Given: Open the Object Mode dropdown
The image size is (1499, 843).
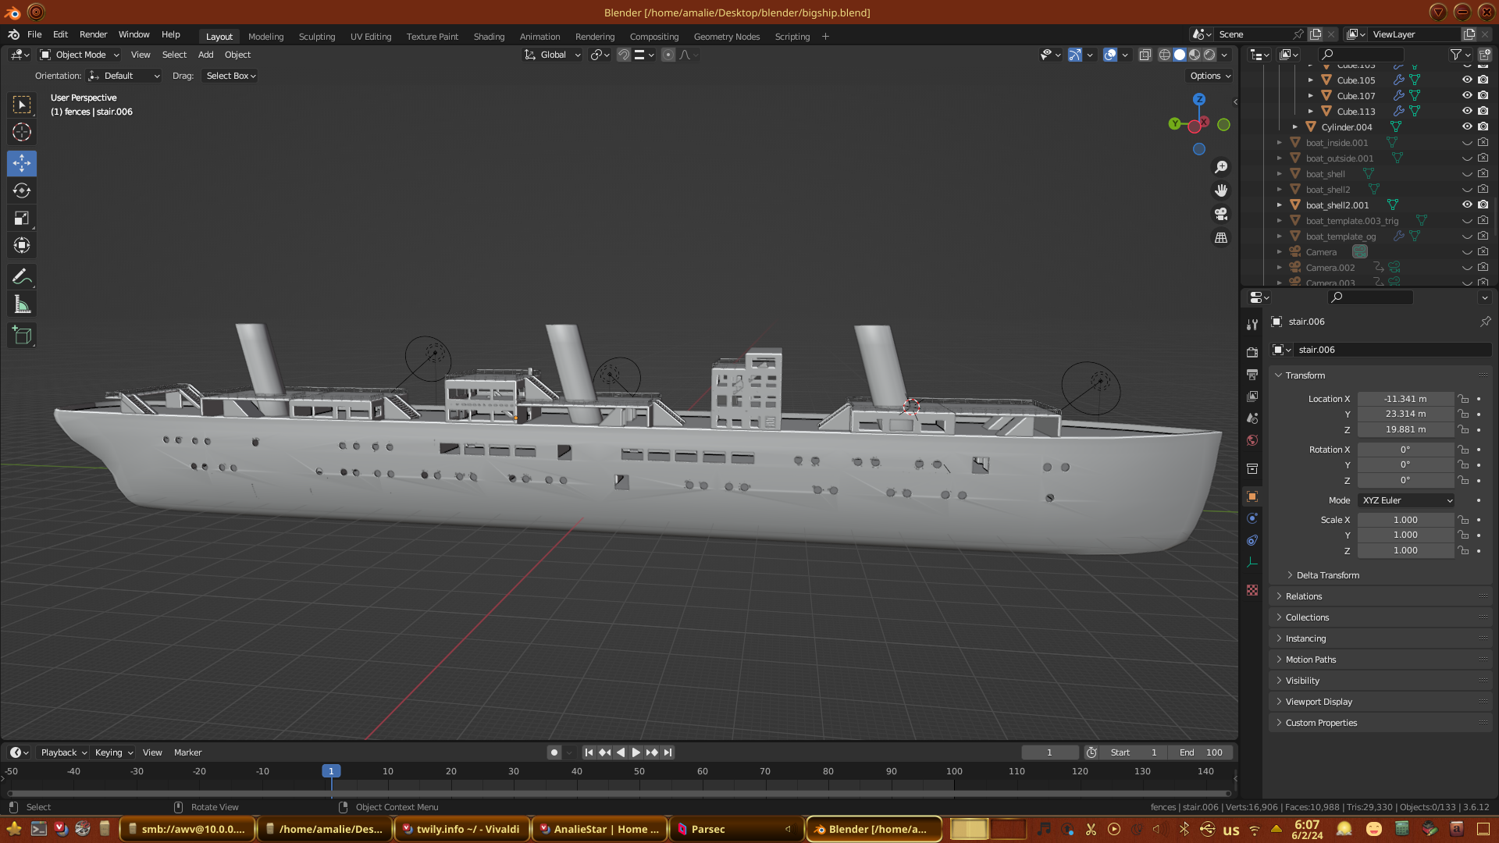Looking at the screenshot, I should click(x=80, y=55).
